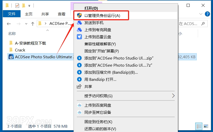Click the share icon beside 共享

click(x=79, y=86)
